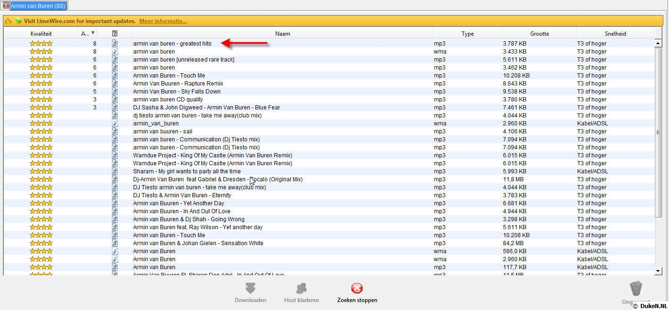
Task: Select the Gabriel & Dresden Original Mix result
Action: pos(218,179)
